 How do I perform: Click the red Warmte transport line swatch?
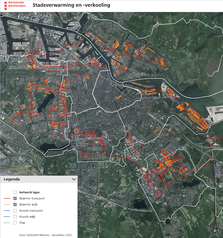[7, 198]
